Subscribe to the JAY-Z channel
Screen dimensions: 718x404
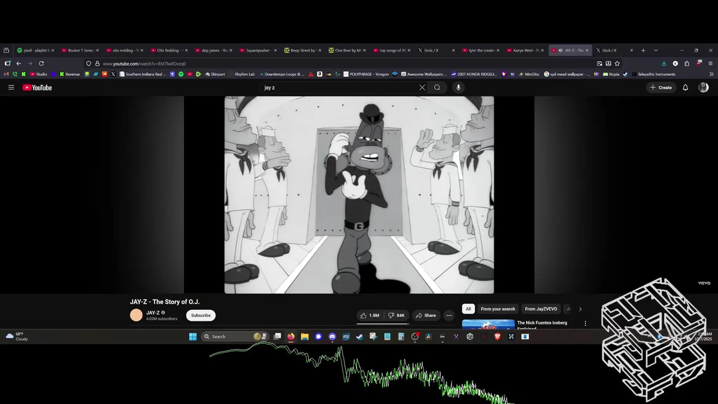click(x=201, y=315)
